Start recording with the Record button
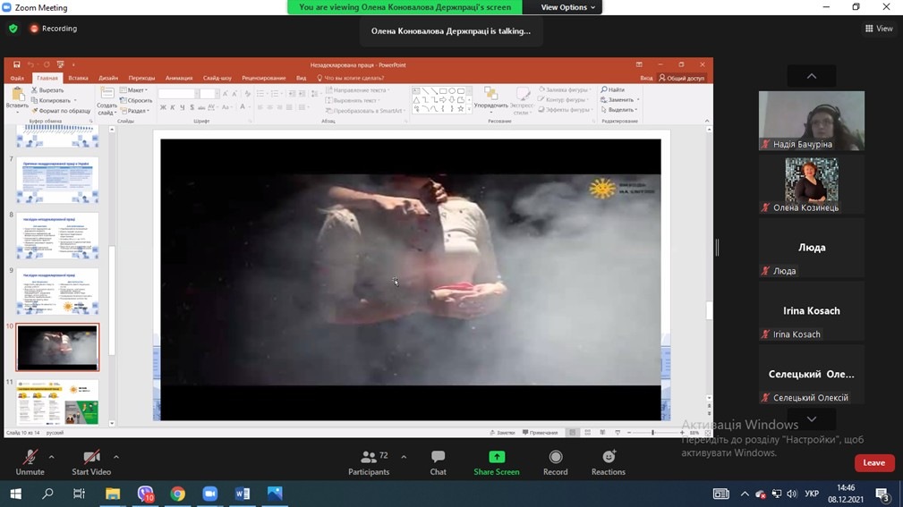The width and height of the screenshot is (903, 507). click(555, 461)
